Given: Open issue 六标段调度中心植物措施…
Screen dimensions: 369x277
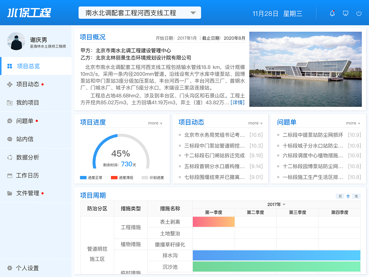Looking at the screenshot, I should [x=313, y=156].
